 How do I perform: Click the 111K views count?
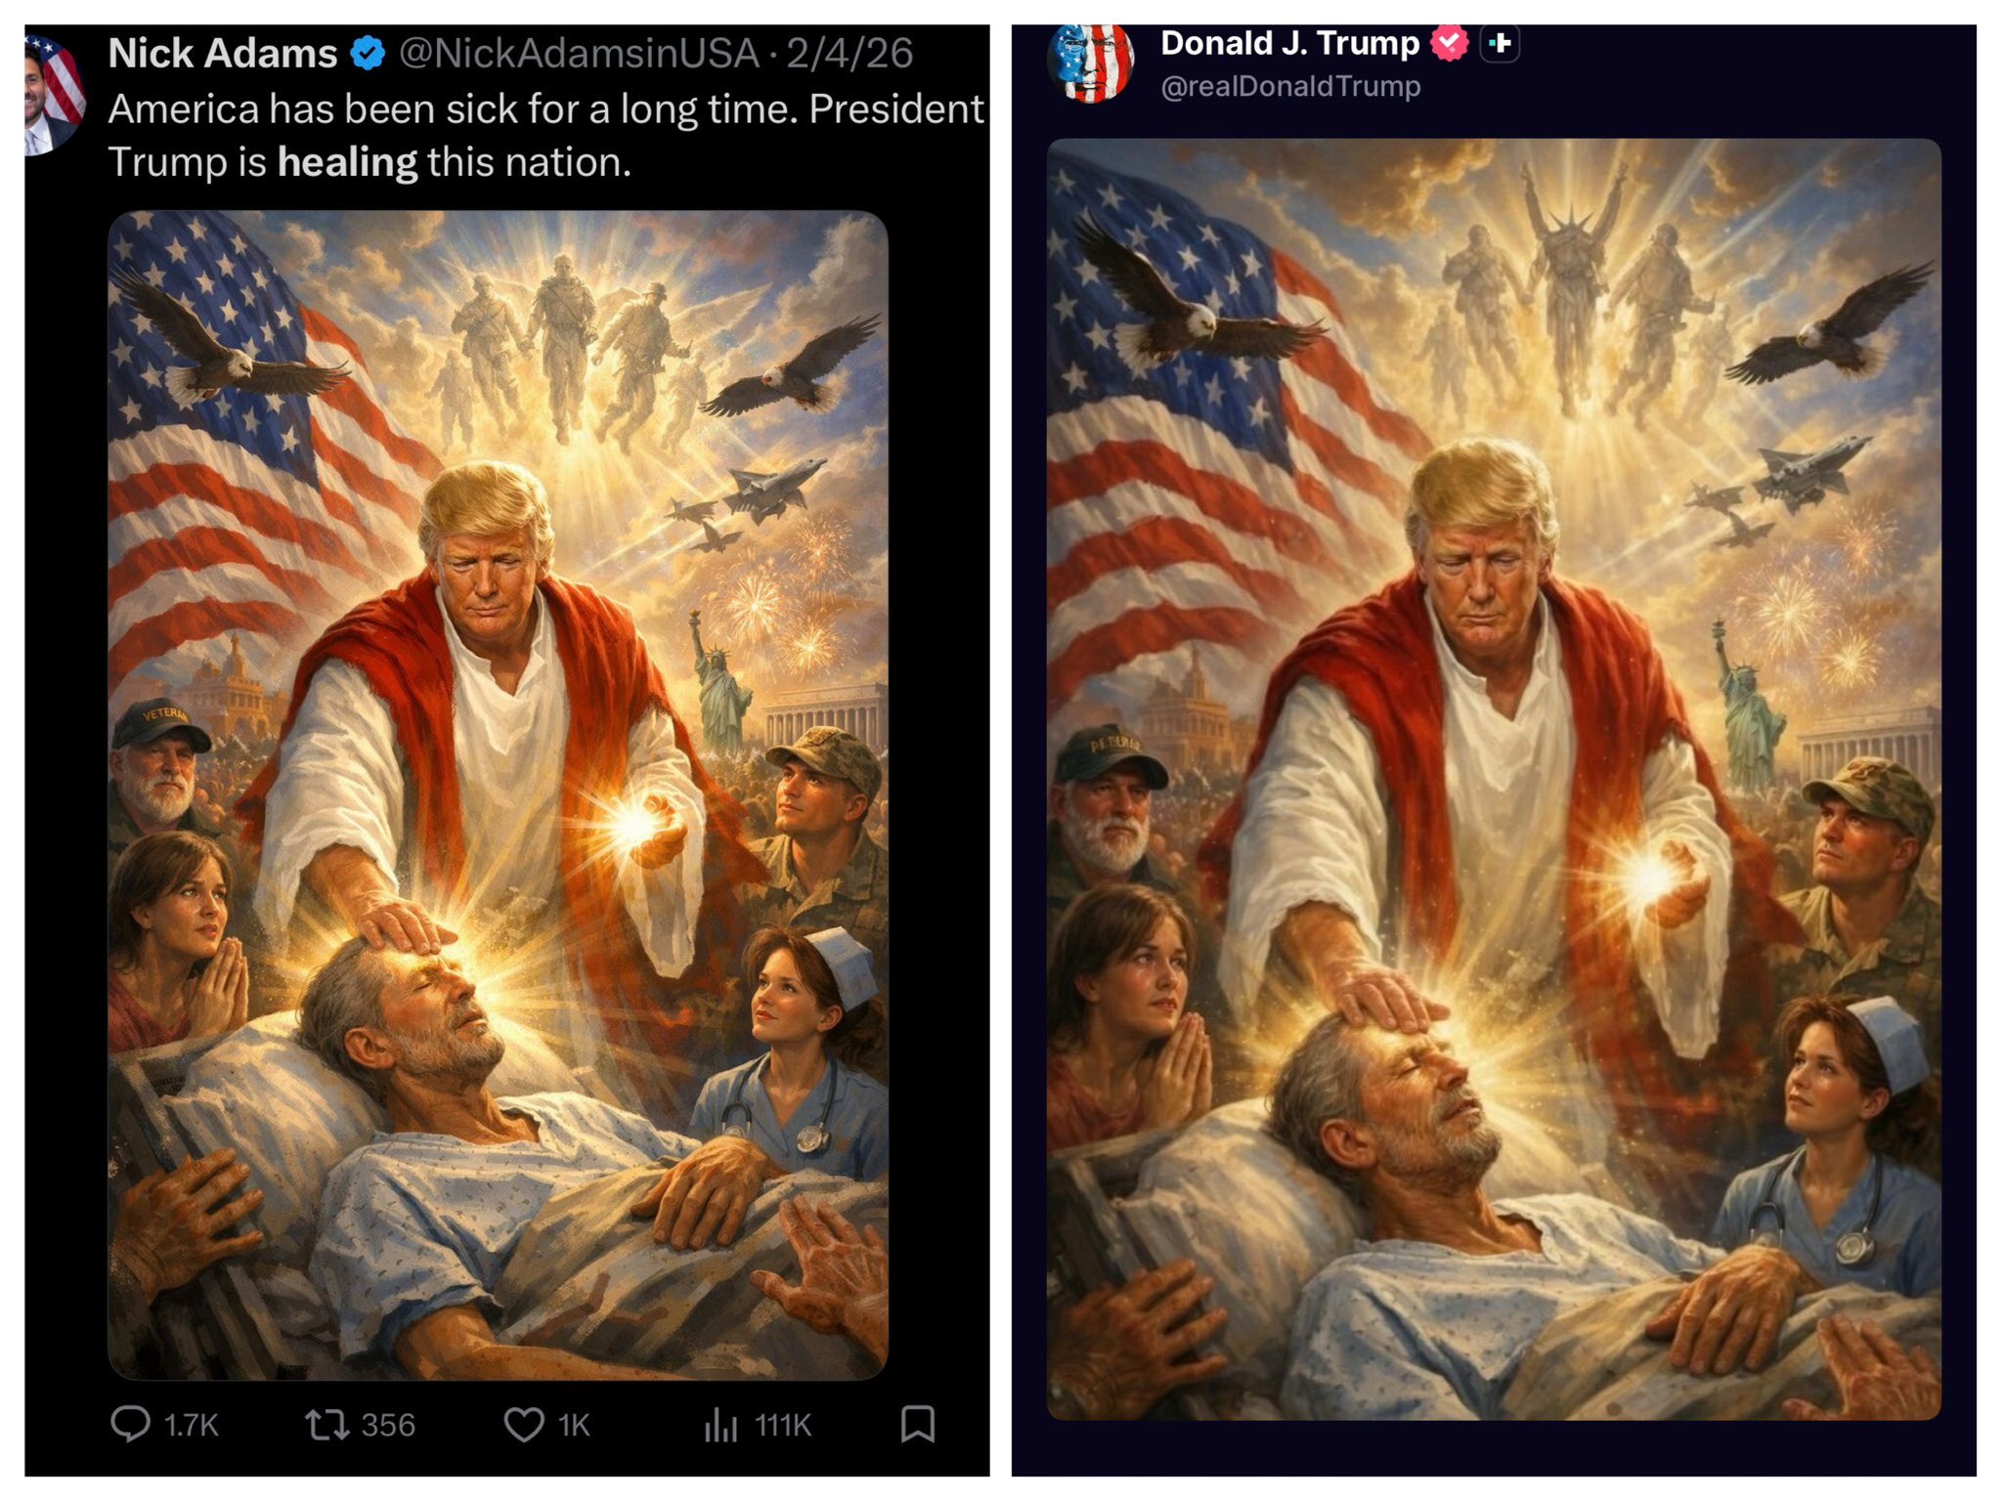[782, 1425]
